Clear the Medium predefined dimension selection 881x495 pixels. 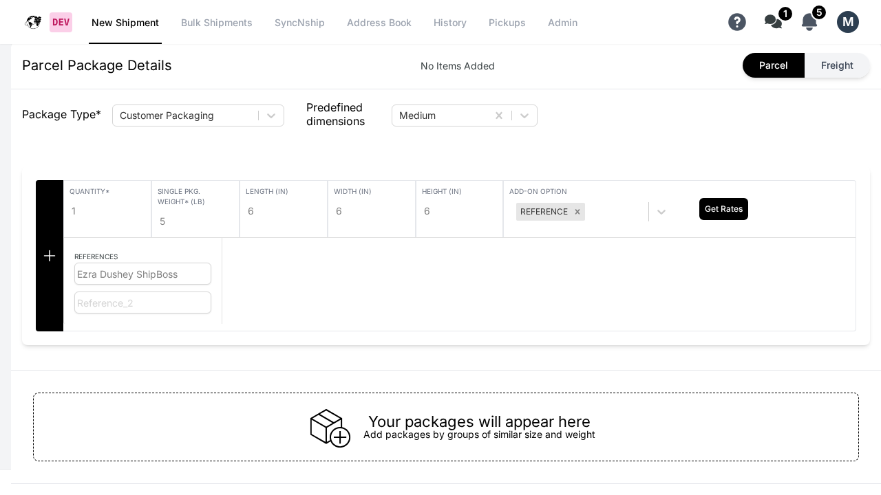499,115
